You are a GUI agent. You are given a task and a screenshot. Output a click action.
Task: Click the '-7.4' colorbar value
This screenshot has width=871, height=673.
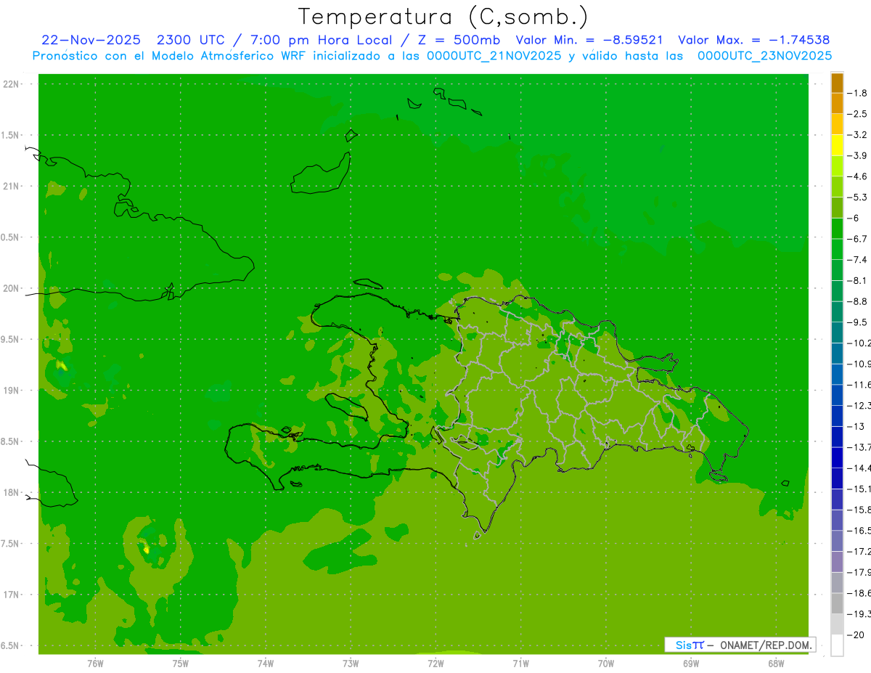coord(858,260)
